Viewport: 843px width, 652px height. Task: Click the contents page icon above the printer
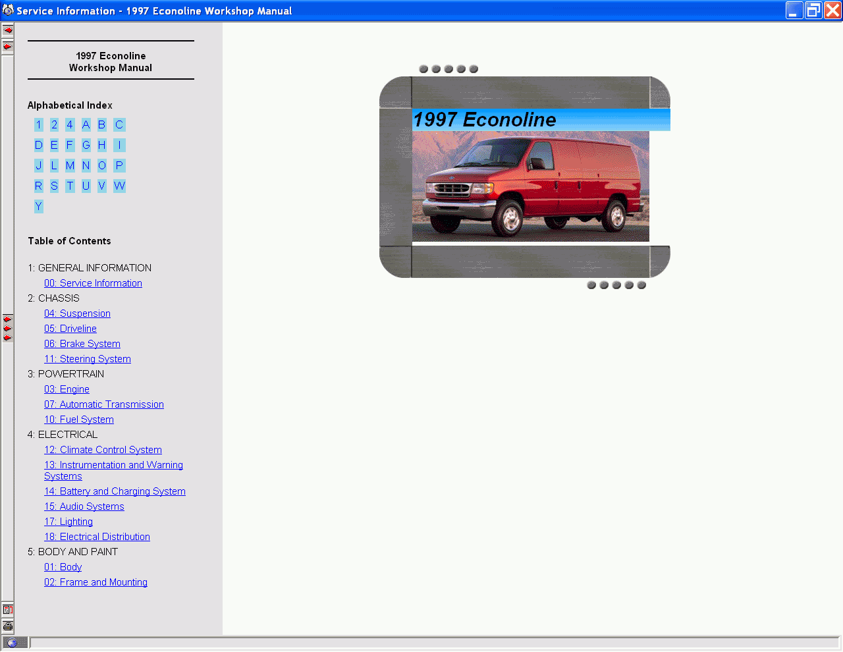point(8,610)
